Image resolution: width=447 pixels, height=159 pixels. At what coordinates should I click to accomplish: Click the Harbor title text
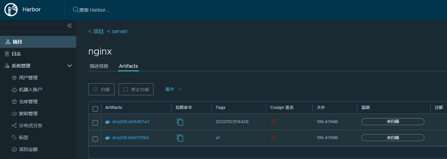point(32,9)
